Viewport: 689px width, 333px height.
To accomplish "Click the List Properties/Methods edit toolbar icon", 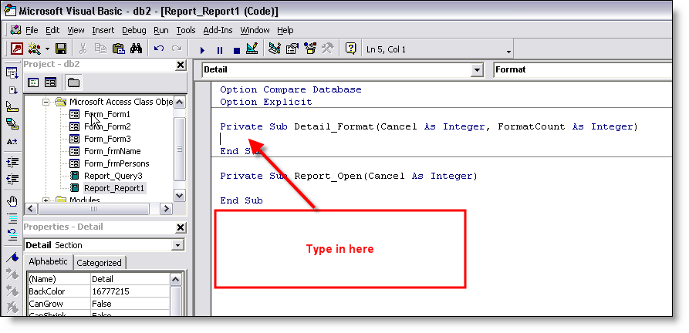I will pyautogui.click(x=12, y=74).
